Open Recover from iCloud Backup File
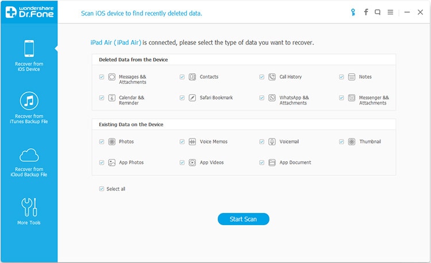 pos(29,161)
